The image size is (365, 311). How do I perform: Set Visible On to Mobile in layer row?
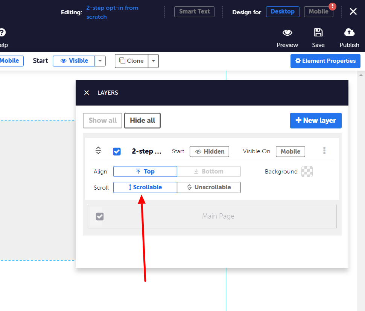pos(290,151)
